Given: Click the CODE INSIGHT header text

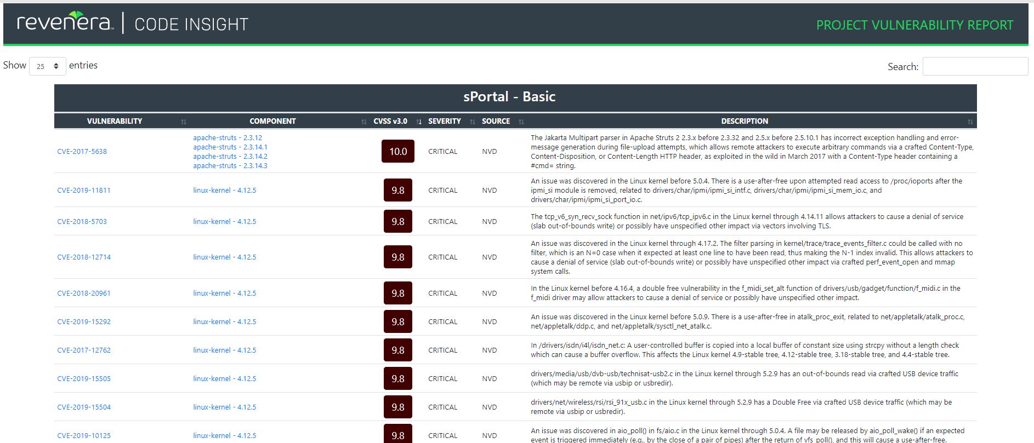Looking at the screenshot, I should click(x=191, y=25).
